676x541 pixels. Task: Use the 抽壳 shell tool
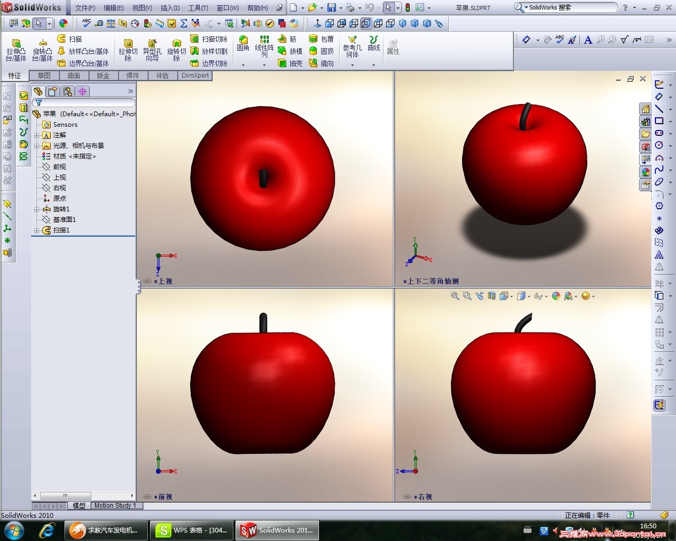coord(290,63)
